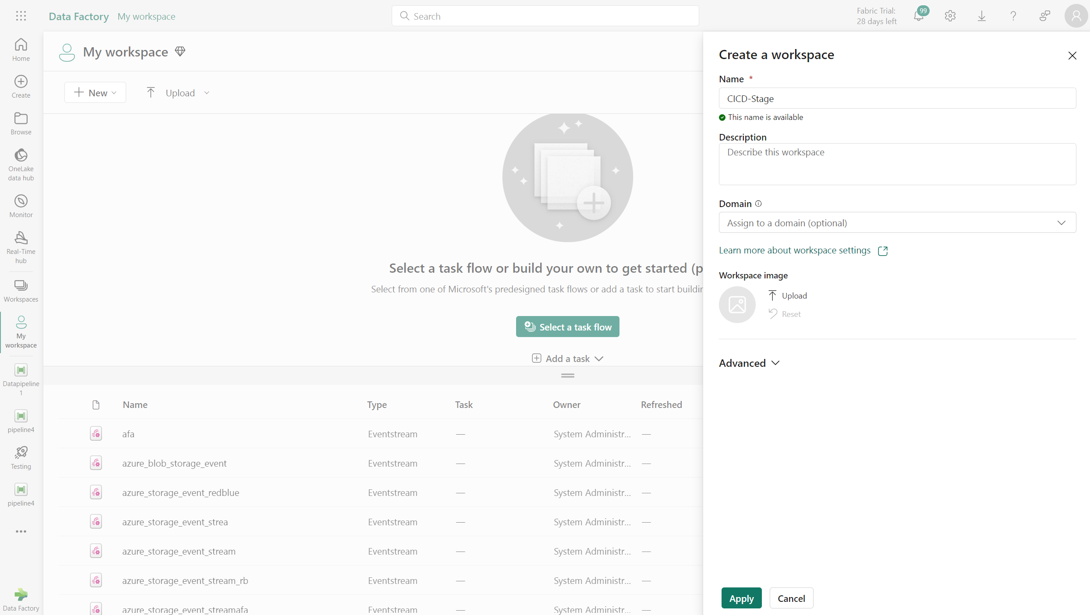Sort by Name column header
Screen dimensions: 1090x615
[135, 404]
